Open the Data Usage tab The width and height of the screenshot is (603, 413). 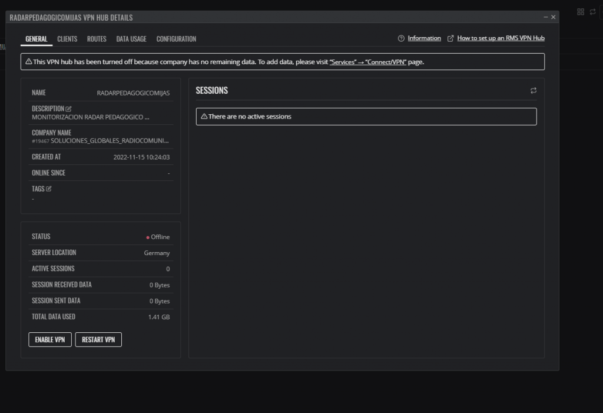tap(131, 39)
